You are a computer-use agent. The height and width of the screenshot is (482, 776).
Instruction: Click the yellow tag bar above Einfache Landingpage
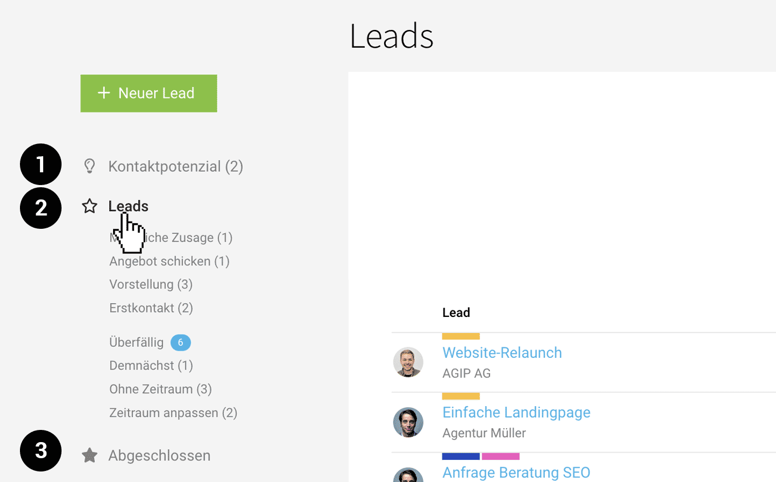(460, 396)
